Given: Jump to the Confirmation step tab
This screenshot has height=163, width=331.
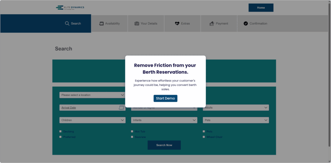Looking at the screenshot, I should pos(255,23).
